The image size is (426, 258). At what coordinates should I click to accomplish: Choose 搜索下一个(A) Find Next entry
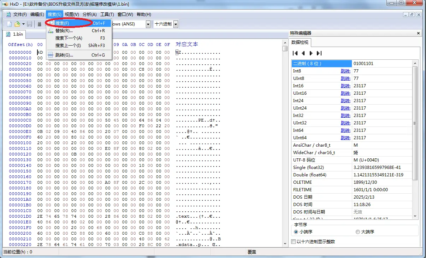click(79, 38)
